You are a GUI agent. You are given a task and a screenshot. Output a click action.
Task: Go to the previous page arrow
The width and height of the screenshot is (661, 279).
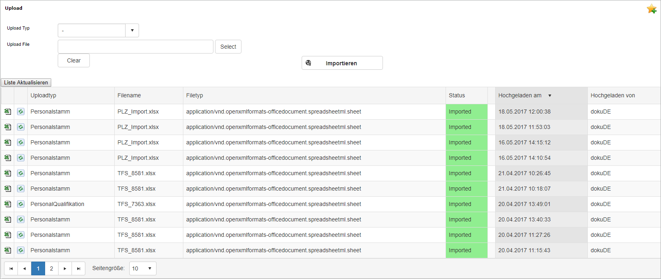pos(24,268)
